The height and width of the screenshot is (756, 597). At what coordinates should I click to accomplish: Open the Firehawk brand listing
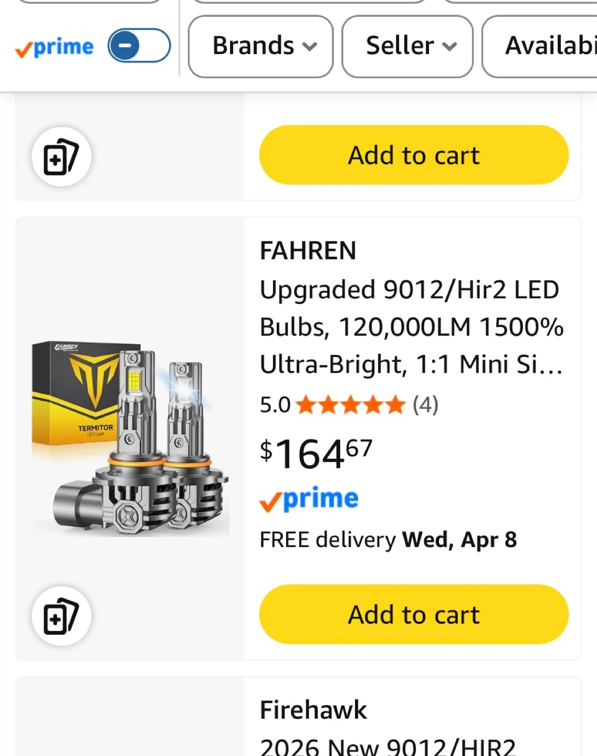tap(313, 710)
